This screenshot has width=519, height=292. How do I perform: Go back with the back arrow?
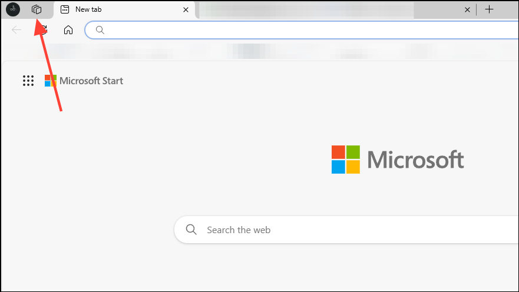click(16, 30)
